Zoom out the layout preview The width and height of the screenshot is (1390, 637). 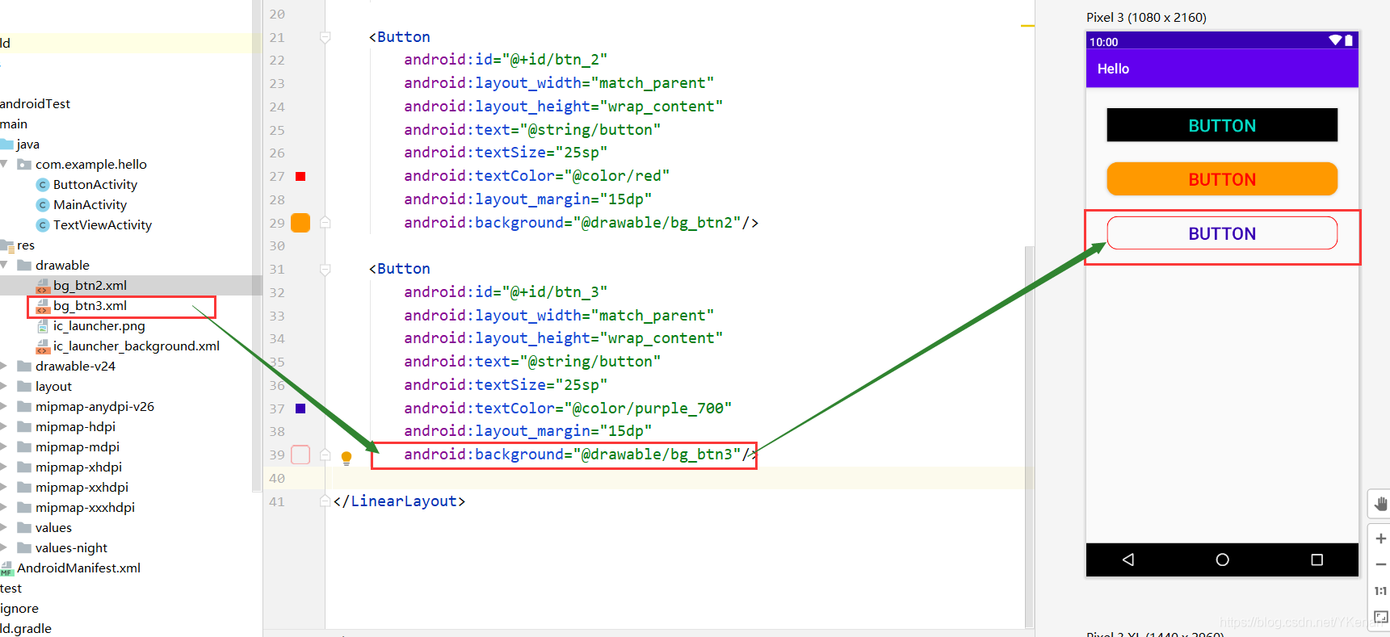point(1380,564)
